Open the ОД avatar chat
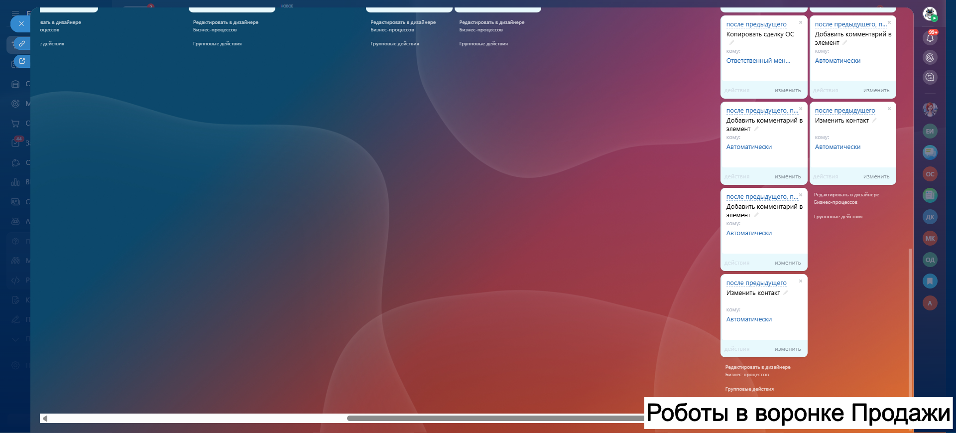 [x=930, y=260]
